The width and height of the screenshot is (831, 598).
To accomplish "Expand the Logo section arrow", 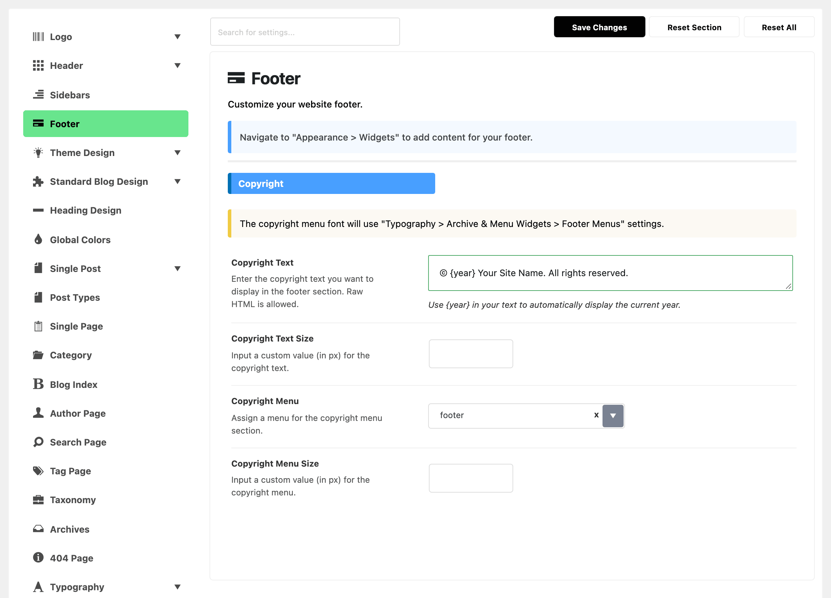I will [177, 37].
